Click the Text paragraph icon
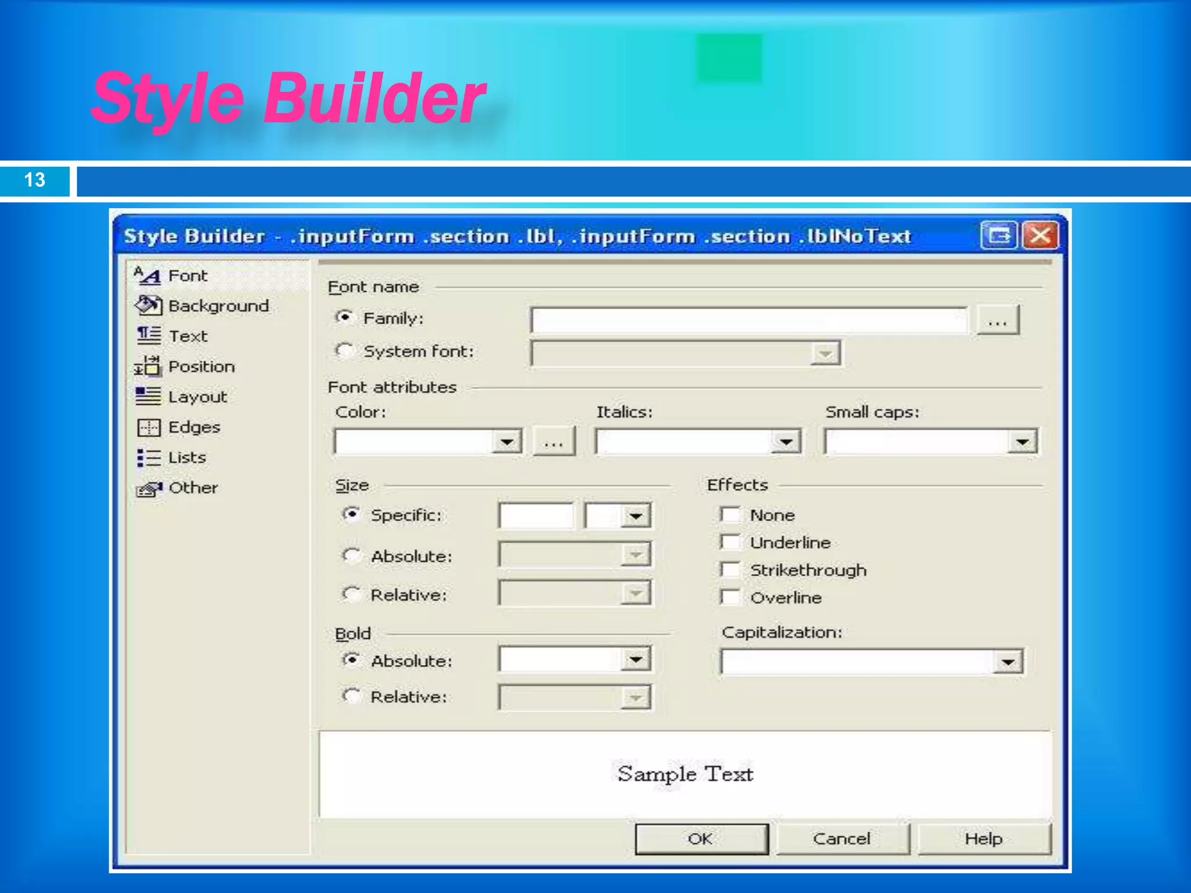The width and height of the screenshot is (1191, 893). pyautogui.click(x=148, y=336)
